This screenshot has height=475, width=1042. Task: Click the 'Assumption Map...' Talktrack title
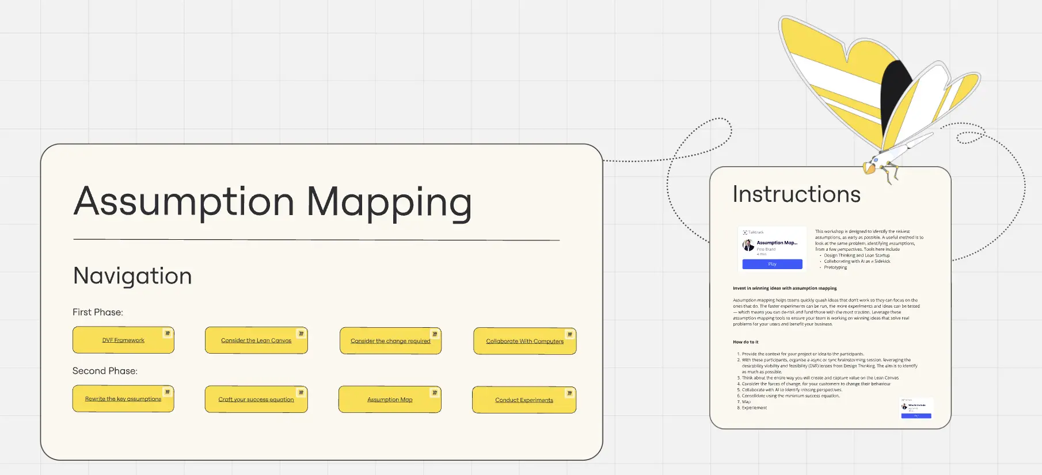tap(777, 243)
